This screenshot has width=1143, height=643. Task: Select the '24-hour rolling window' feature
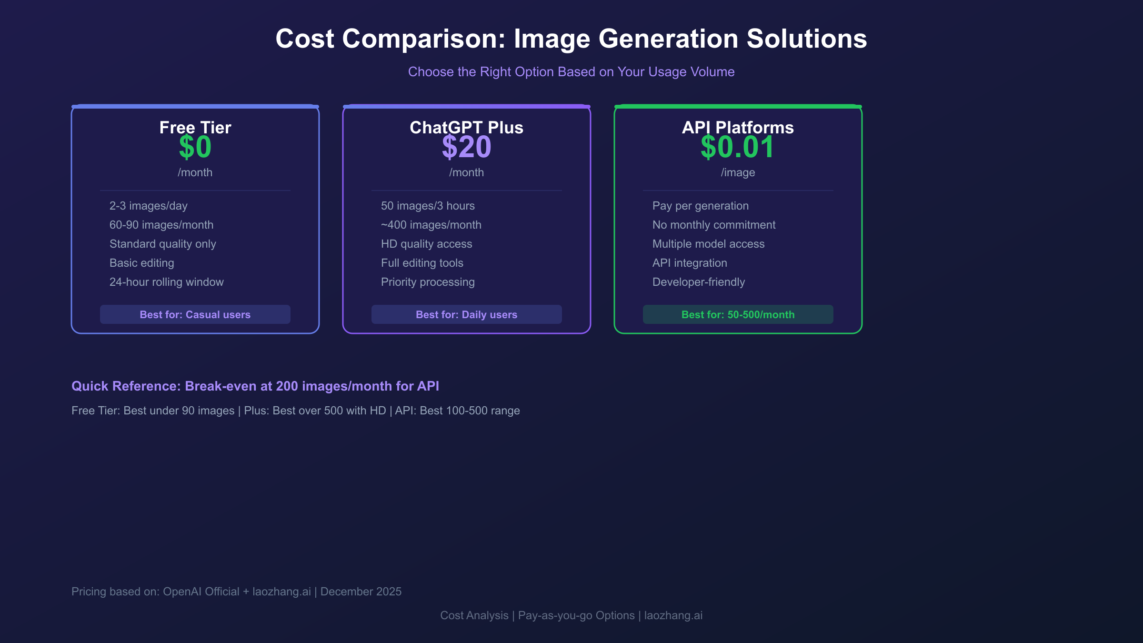166,281
